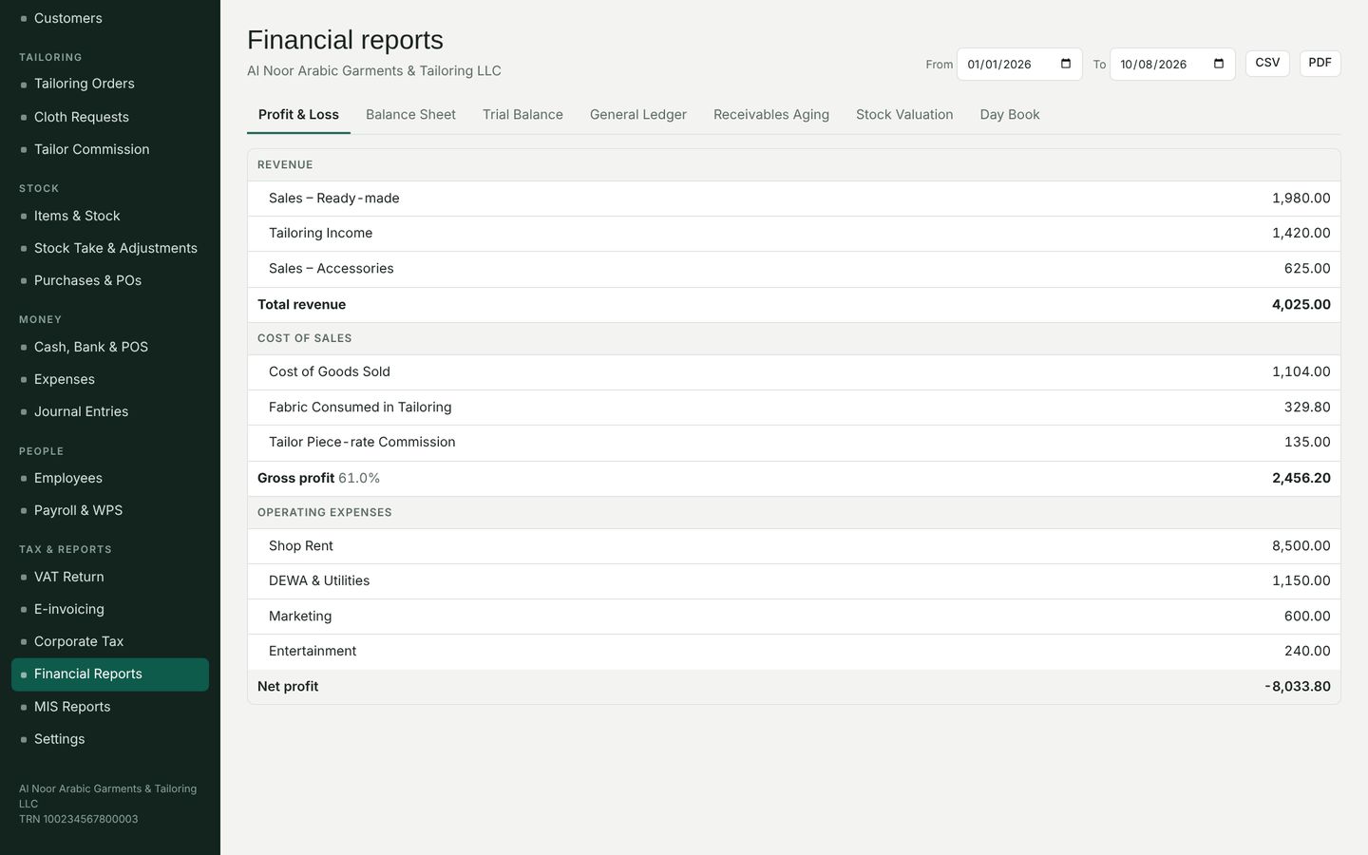Image resolution: width=1368 pixels, height=855 pixels.
Task: Go to Corporate Tax
Action: click(110, 641)
